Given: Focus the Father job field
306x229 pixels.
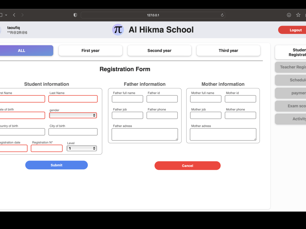Looking at the screenshot, I should point(127,115).
